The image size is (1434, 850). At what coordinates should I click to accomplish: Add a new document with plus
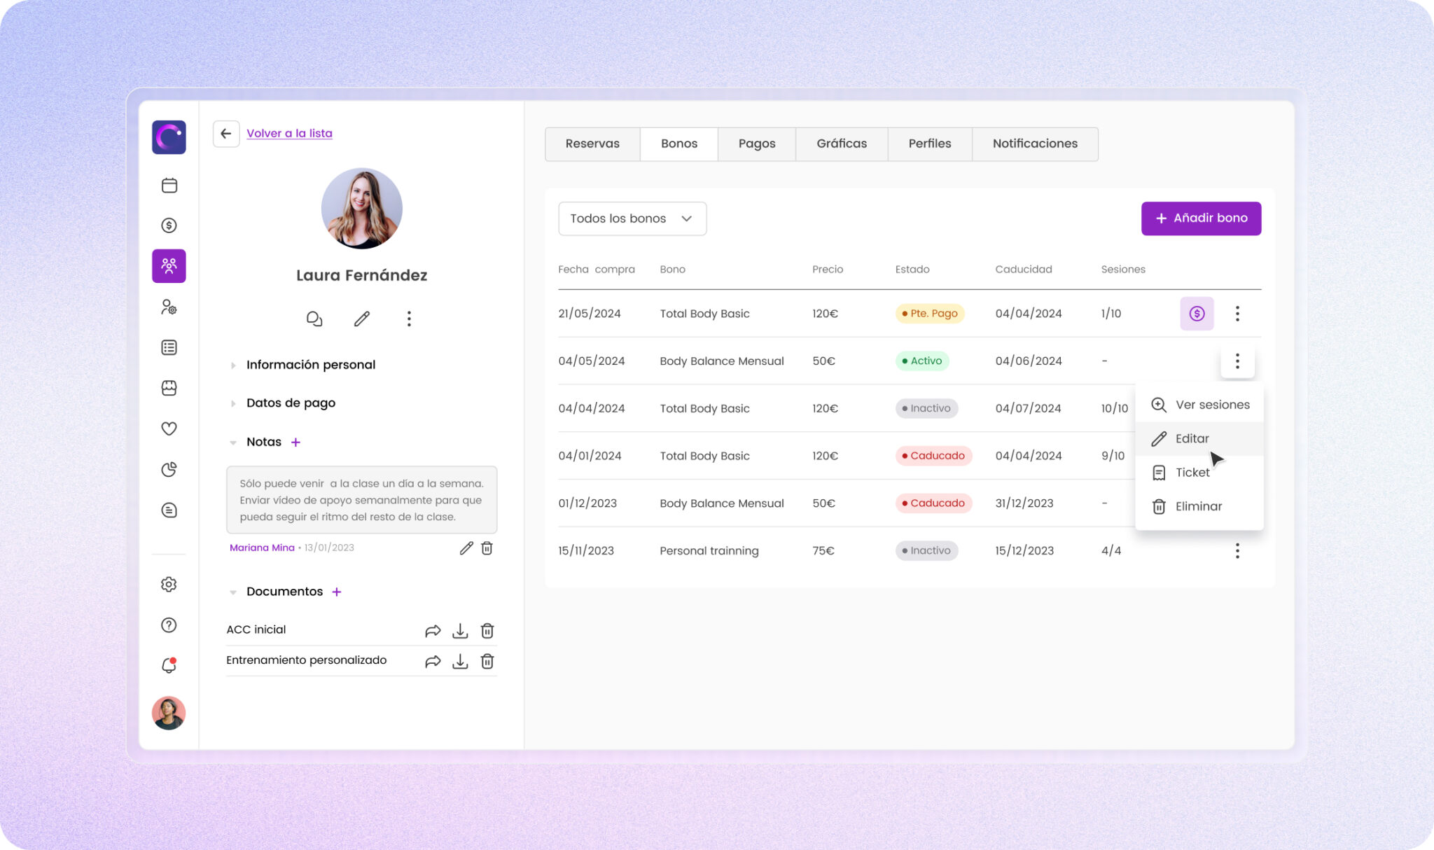tap(337, 592)
